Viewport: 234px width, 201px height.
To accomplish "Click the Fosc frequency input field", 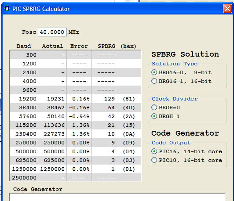I will pyautogui.click(x=52, y=32).
